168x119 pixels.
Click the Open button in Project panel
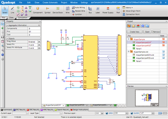click(x=147, y=32)
